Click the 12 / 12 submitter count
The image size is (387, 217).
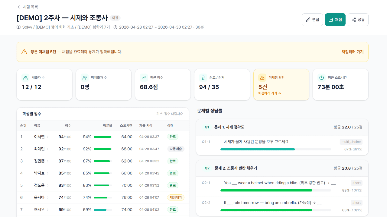(x=31, y=87)
